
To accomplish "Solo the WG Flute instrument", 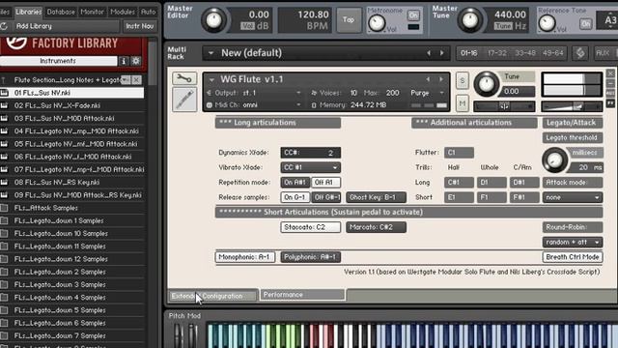I will coord(462,81).
